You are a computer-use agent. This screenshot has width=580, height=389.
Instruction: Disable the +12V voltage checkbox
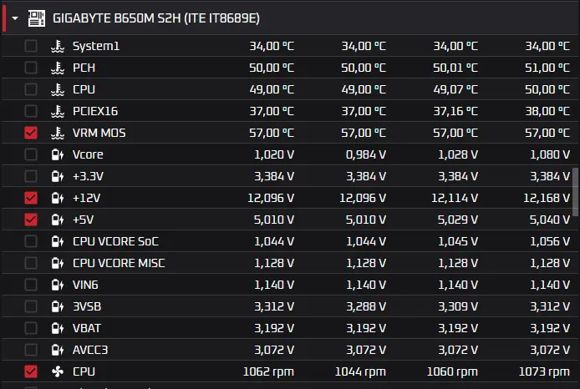31,198
